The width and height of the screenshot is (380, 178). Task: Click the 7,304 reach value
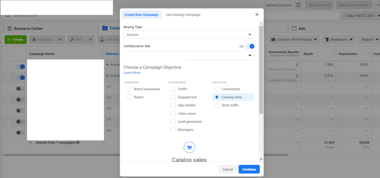click(x=330, y=65)
